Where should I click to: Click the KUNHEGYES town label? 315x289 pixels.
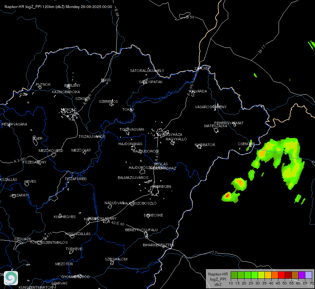[x=65, y=217]
